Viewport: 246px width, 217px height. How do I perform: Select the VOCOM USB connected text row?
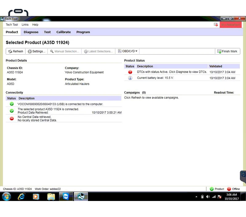coord(60,104)
